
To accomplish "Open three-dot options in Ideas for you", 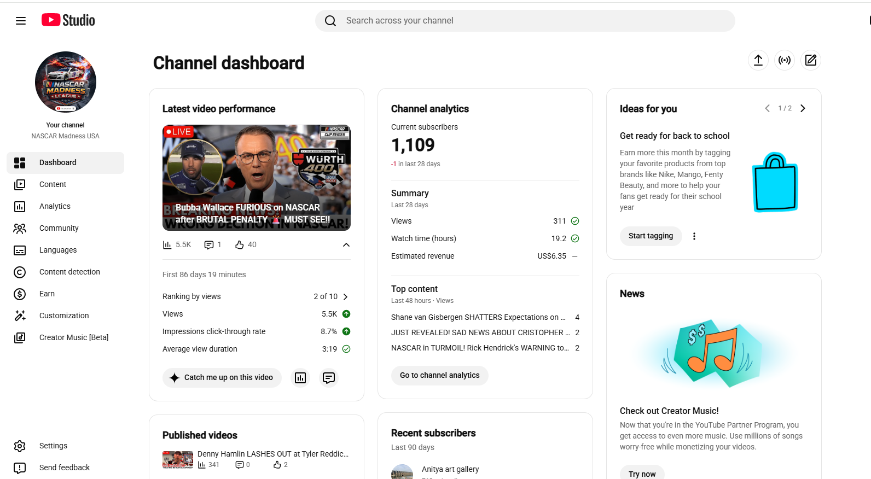I will [x=694, y=236].
